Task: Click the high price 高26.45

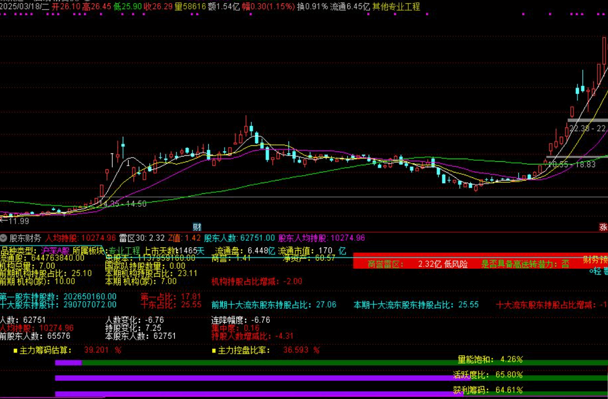Action: coord(97,6)
